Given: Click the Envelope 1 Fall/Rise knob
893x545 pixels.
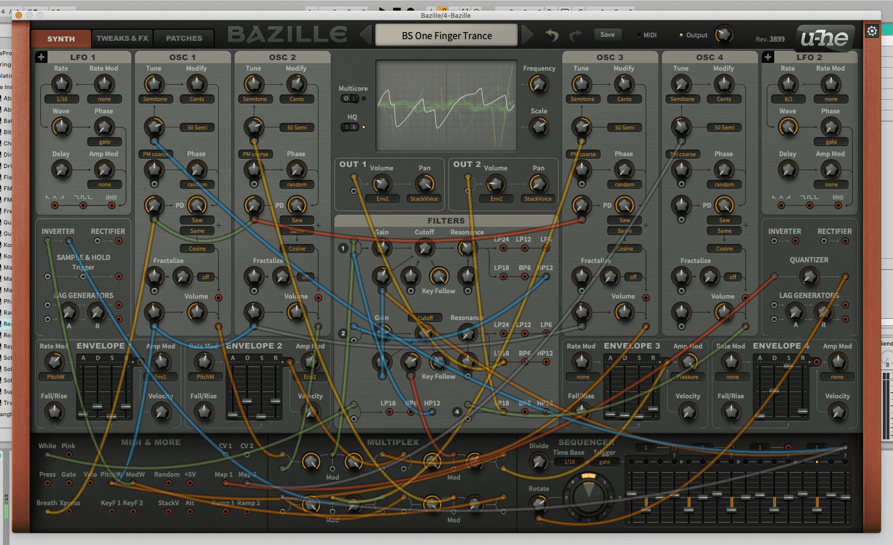Looking at the screenshot, I should pos(54,411).
